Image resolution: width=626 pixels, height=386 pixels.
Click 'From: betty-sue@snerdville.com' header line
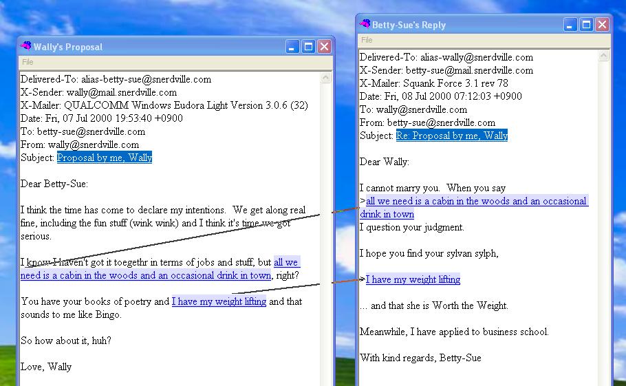tap(428, 122)
